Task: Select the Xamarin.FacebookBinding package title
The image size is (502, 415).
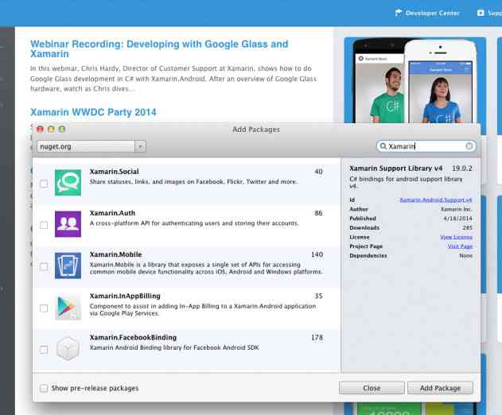Action: point(133,338)
